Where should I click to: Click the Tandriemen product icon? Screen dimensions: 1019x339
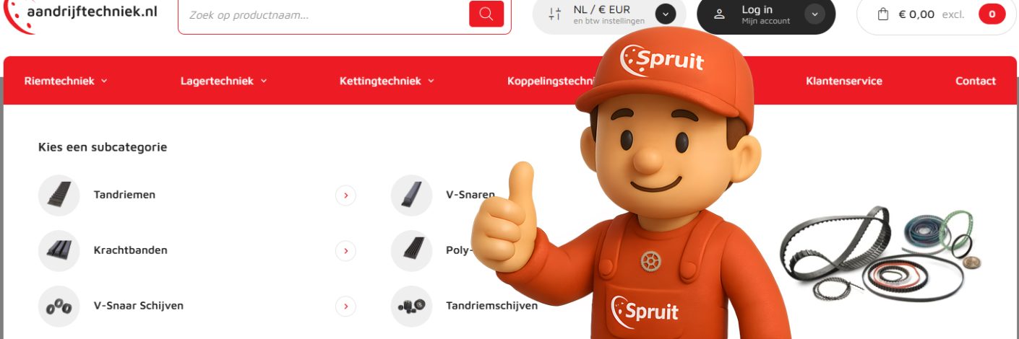[x=59, y=195]
